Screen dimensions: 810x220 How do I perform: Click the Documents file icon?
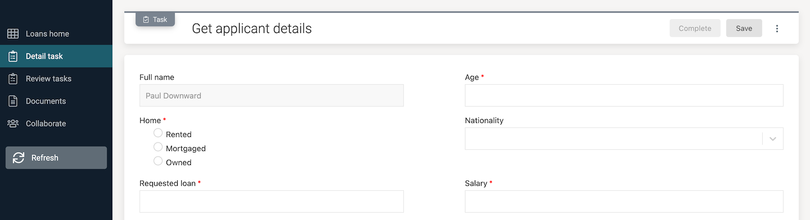13,101
